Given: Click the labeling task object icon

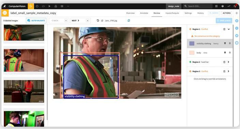Looking at the screenshot, I should (x=5, y=13).
